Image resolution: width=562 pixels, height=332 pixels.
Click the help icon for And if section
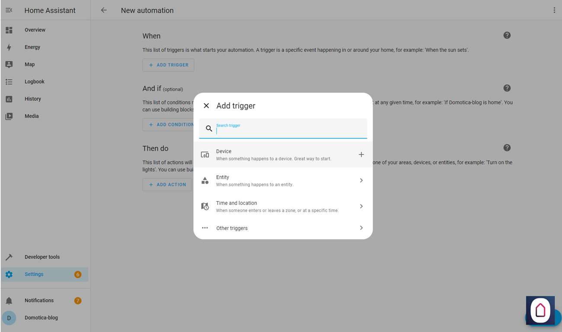[x=507, y=88]
